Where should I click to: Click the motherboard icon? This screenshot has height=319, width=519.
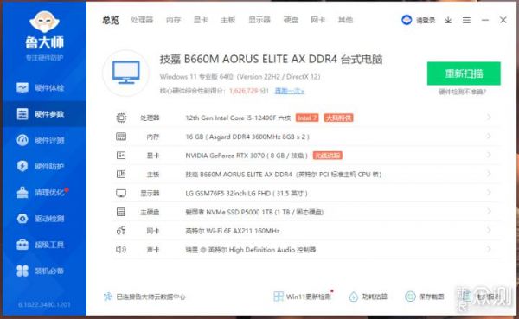point(121,174)
